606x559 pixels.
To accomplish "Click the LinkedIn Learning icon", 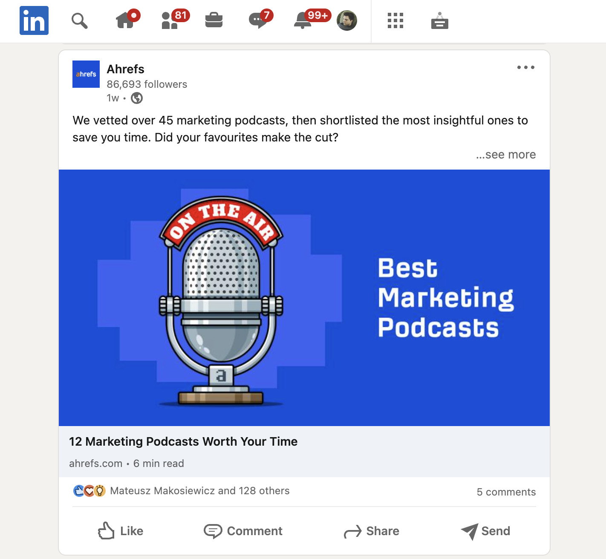I will coord(440,20).
